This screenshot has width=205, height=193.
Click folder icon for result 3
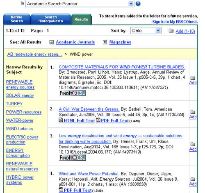pyautogui.click(x=193, y=144)
